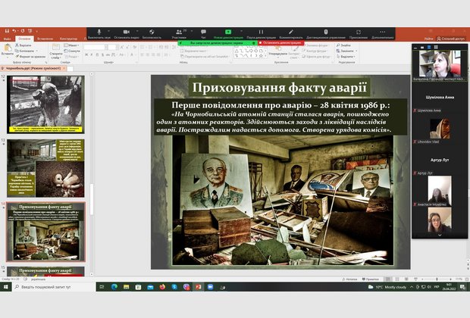470x318 pixels.
Task: Switch to the Design ribbon tab
Action: [x=68, y=38]
